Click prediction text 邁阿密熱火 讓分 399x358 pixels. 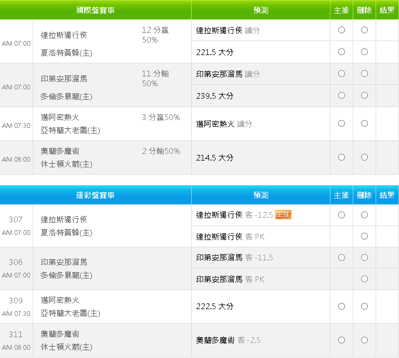pos(224,124)
